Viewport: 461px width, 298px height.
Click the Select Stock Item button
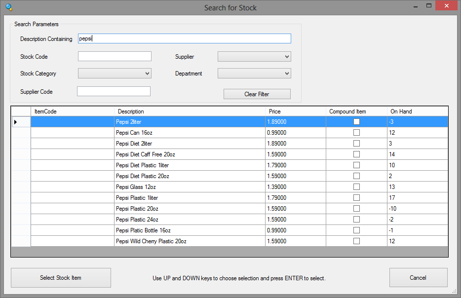coord(61,278)
